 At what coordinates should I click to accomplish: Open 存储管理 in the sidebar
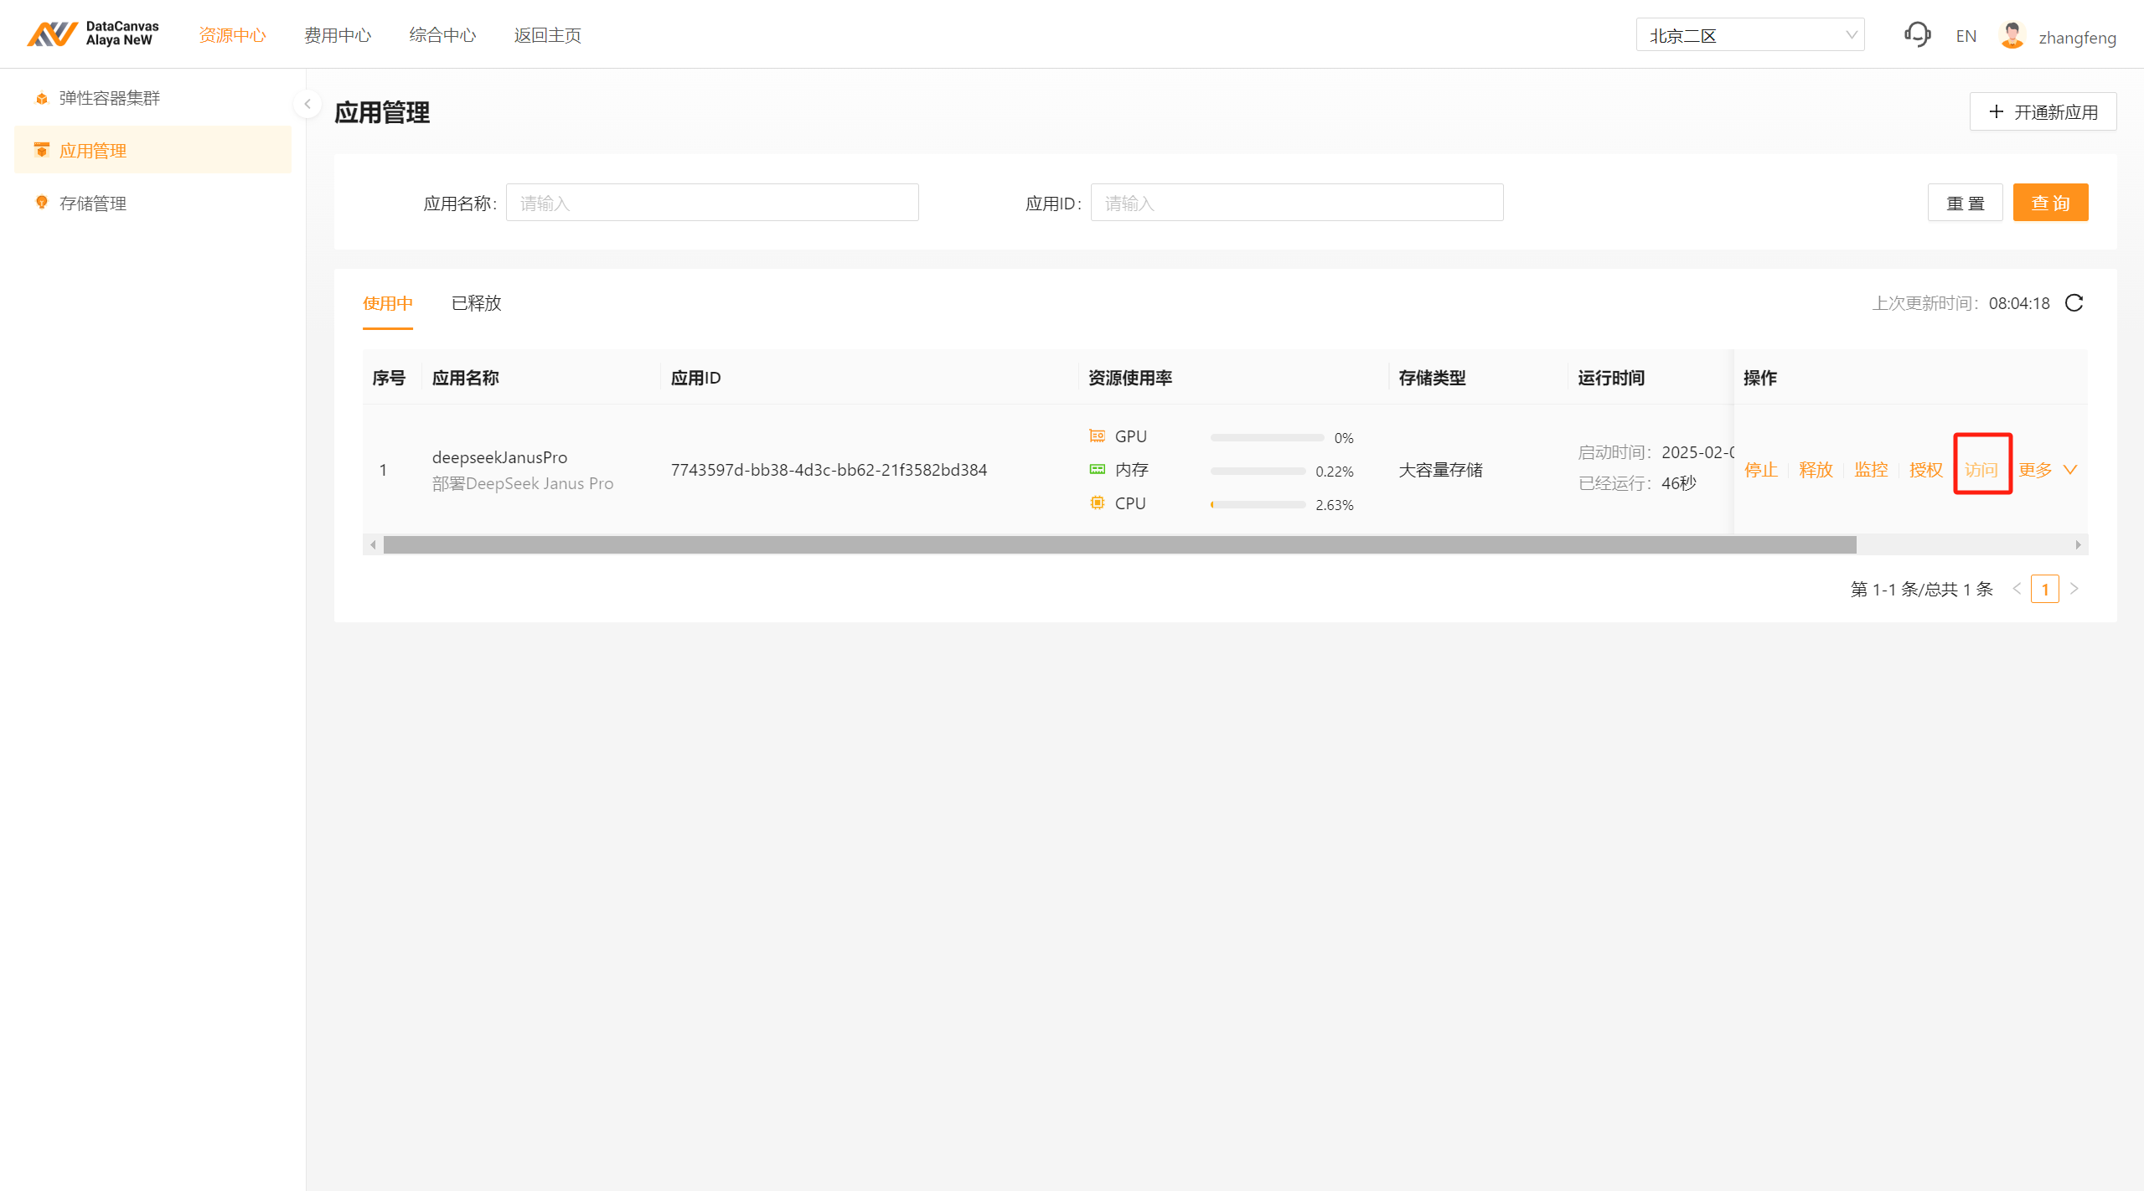tap(92, 204)
